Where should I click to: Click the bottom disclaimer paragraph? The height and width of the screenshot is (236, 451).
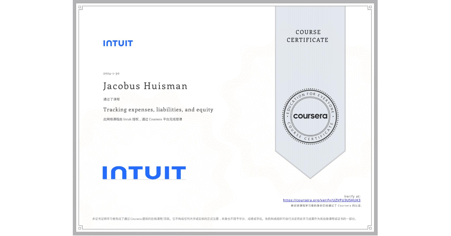[x=224, y=219]
